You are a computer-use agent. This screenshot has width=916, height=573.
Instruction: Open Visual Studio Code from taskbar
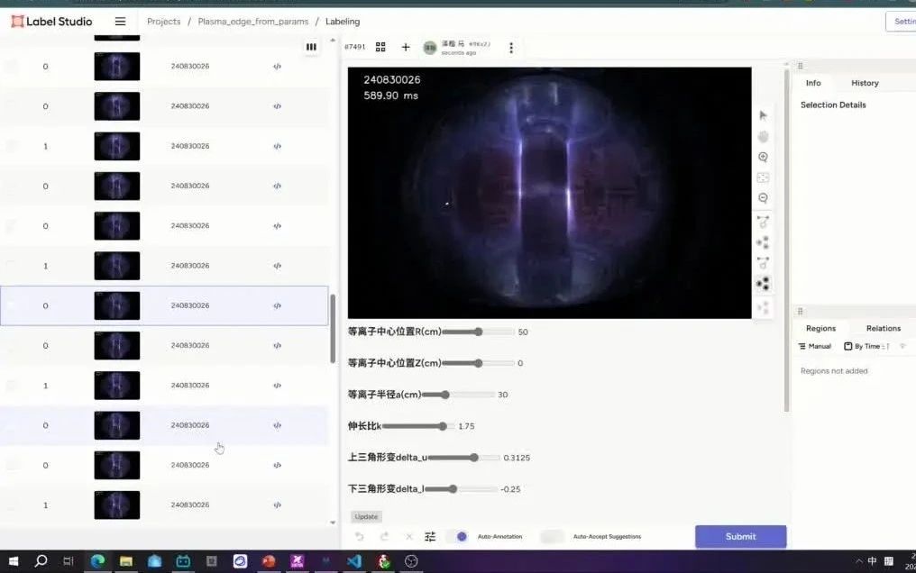tap(354, 561)
